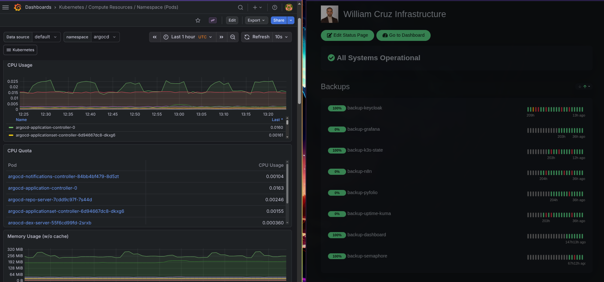The height and width of the screenshot is (282, 604).
Task: Click the 0% badge of backup-grafana
Action: click(x=337, y=130)
